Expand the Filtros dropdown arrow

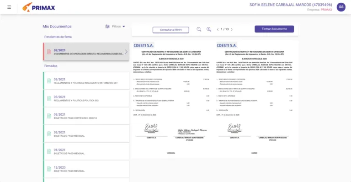(124, 27)
